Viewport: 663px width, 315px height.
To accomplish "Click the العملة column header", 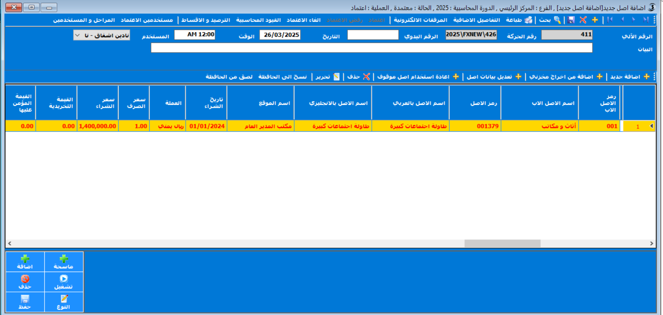I will tap(168, 103).
